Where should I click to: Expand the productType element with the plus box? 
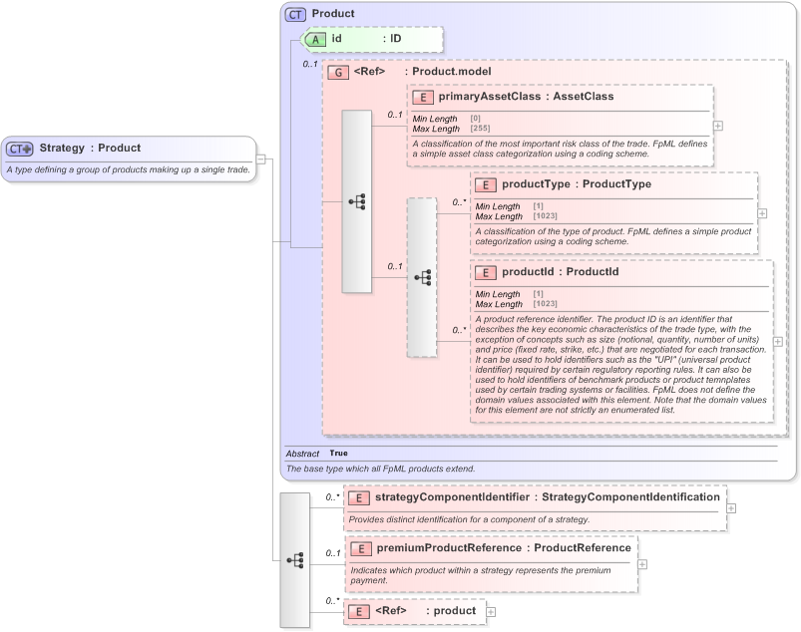(x=763, y=212)
